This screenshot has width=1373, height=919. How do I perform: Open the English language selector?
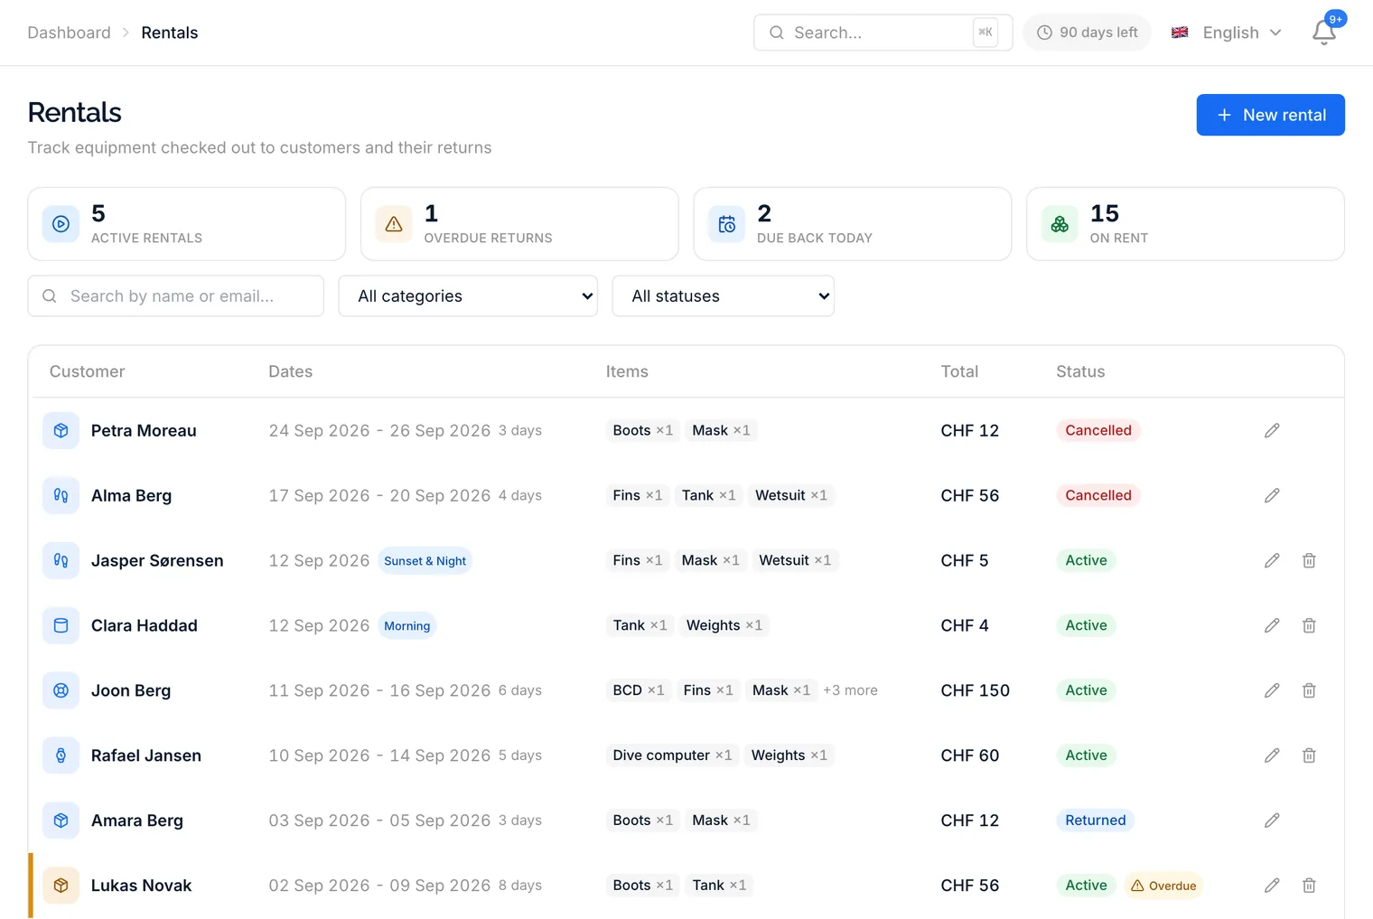1227,33
